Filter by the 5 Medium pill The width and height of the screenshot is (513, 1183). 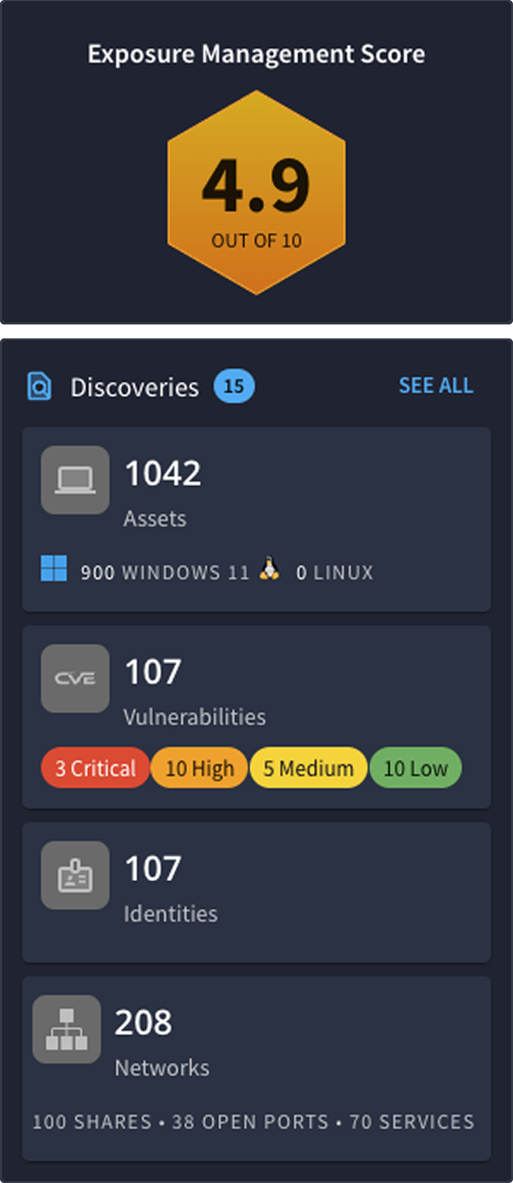pos(309,768)
